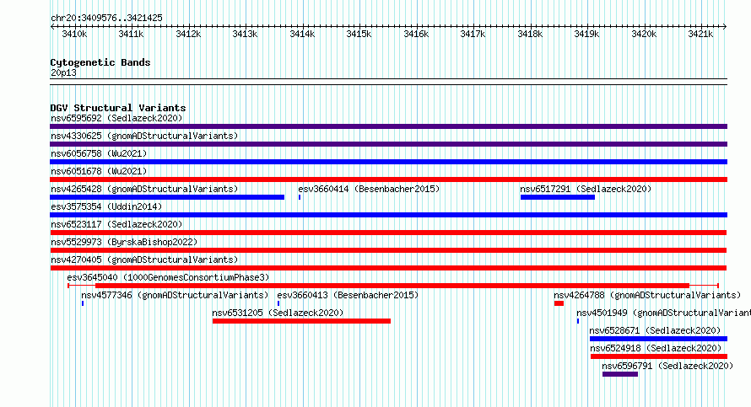The height and width of the screenshot is (407, 751).
Task: Click the red bar under nsv4270405
Action: tap(388, 268)
